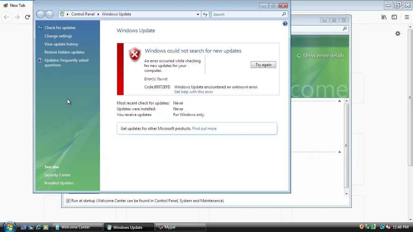Open Security Center link
The width and height of the screenshot is (413, 232).
coord(57,175)
